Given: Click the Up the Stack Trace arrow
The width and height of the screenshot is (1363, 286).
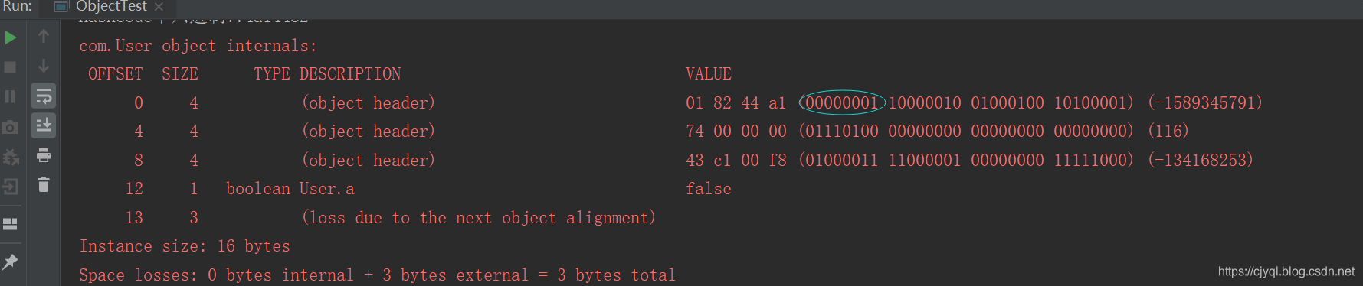Looking at the screenshot, I should (44, 36).
